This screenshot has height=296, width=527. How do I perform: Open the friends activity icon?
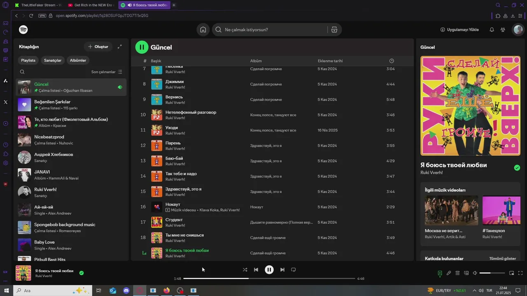503,30
